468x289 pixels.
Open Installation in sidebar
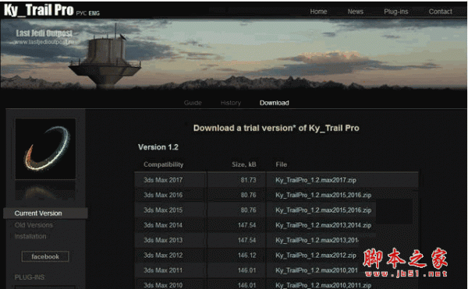tap(30, 236)
